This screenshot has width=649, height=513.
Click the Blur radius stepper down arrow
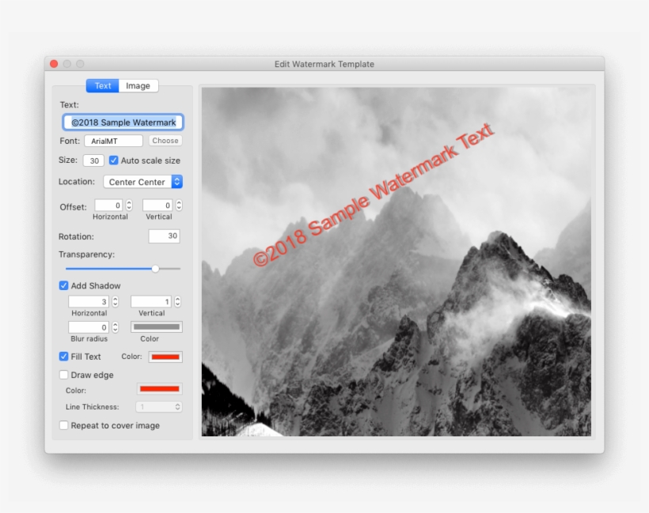(115, 329)
